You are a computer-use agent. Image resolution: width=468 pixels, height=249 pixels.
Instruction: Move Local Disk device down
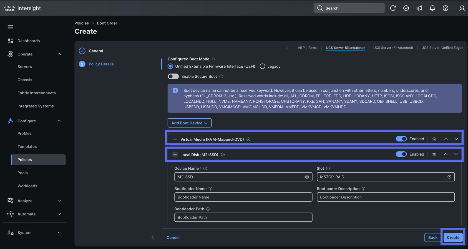point(456,154)
